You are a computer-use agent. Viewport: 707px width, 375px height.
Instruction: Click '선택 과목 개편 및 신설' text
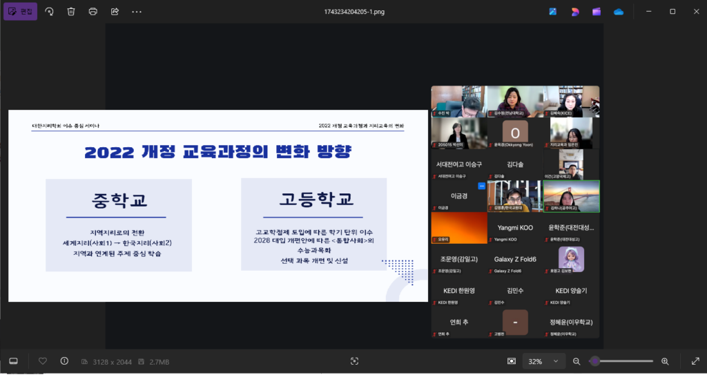pyautogui.click(x=314, y=260)
